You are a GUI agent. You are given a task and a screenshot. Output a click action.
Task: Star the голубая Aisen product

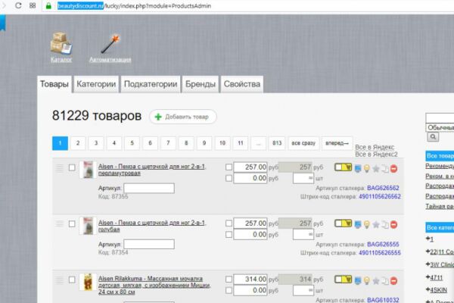coord(376,224)
